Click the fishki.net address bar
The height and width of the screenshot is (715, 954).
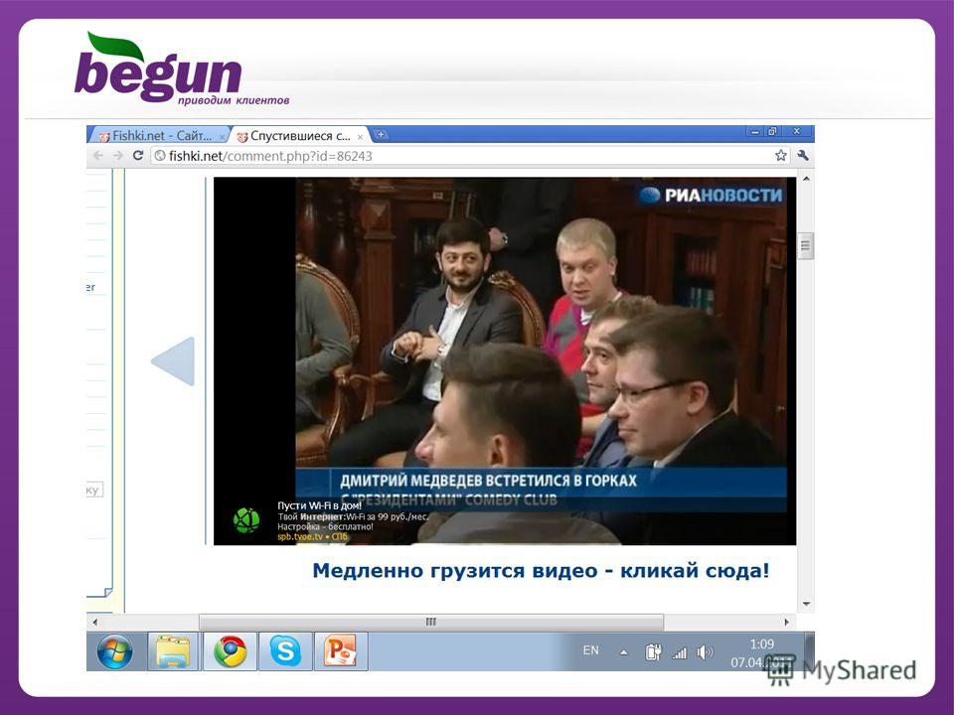(470, 156)
